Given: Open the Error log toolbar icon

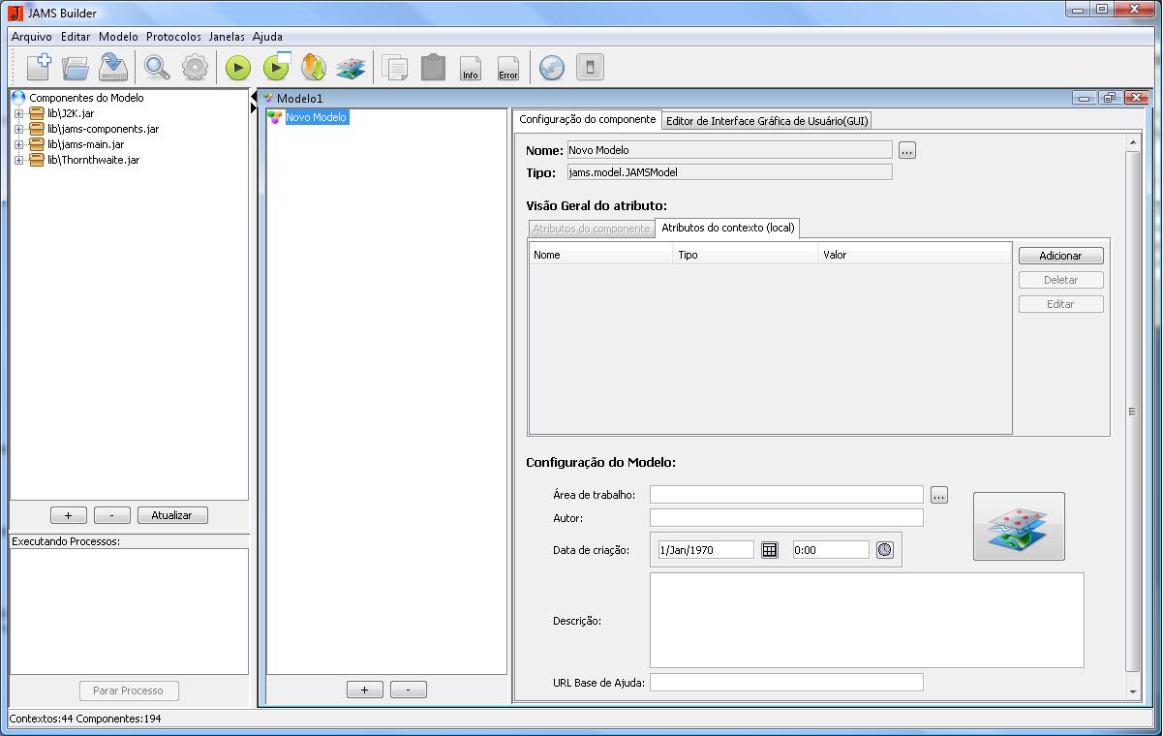Looking at the screenshot, I should pos(508,68).
